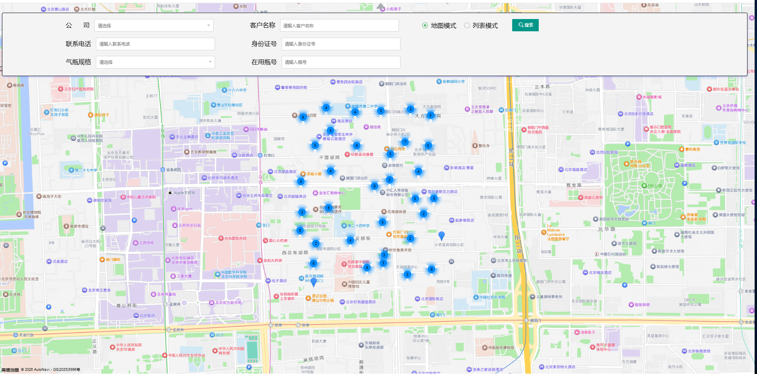Click cluster 8 near 中汇人寿保险
Screen dimensions: 757x374
point(374,186)
